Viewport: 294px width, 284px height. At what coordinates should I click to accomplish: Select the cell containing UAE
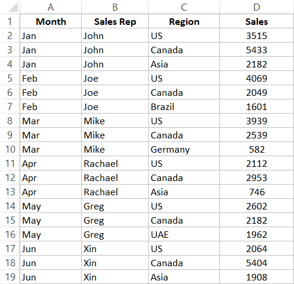pyautogui.click(x=184, y=234)
